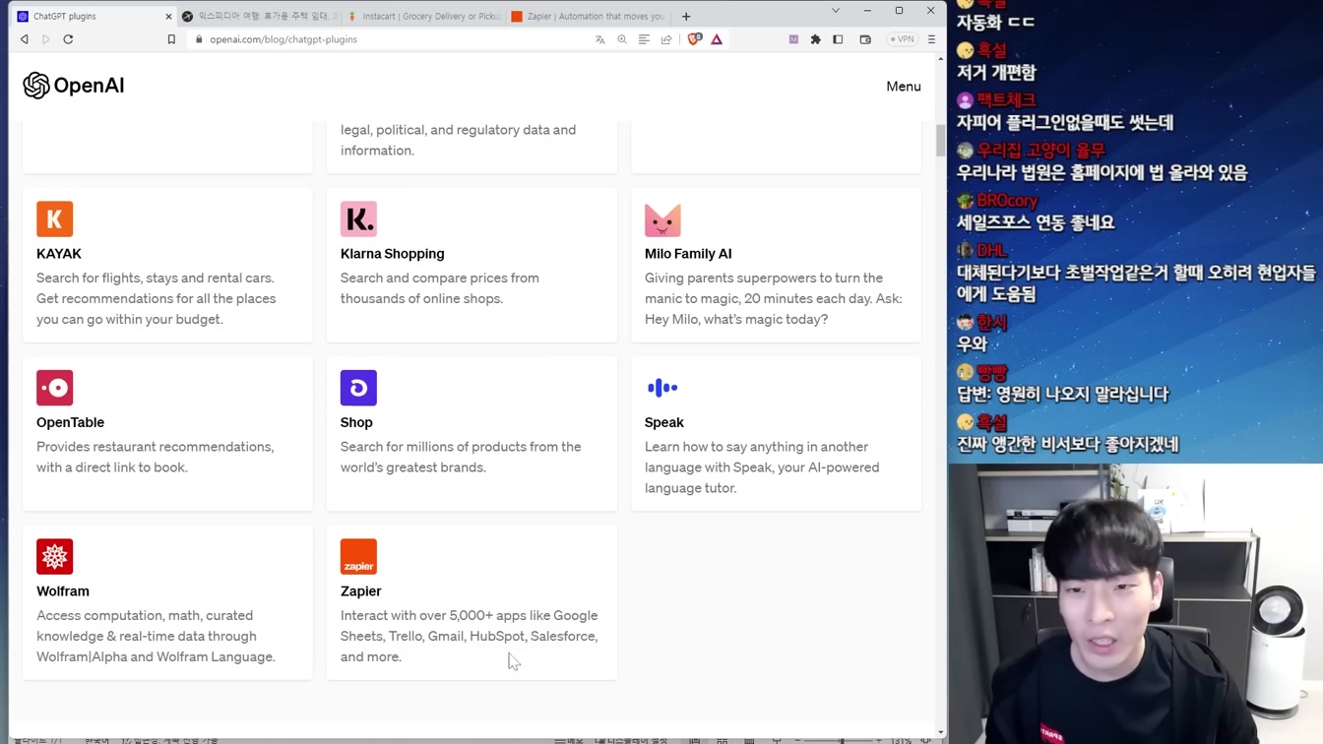This screenshot has height=744, width=1323.
Task: Click the Wolfram description about computation and math
Action: click(x=156, y=636)
